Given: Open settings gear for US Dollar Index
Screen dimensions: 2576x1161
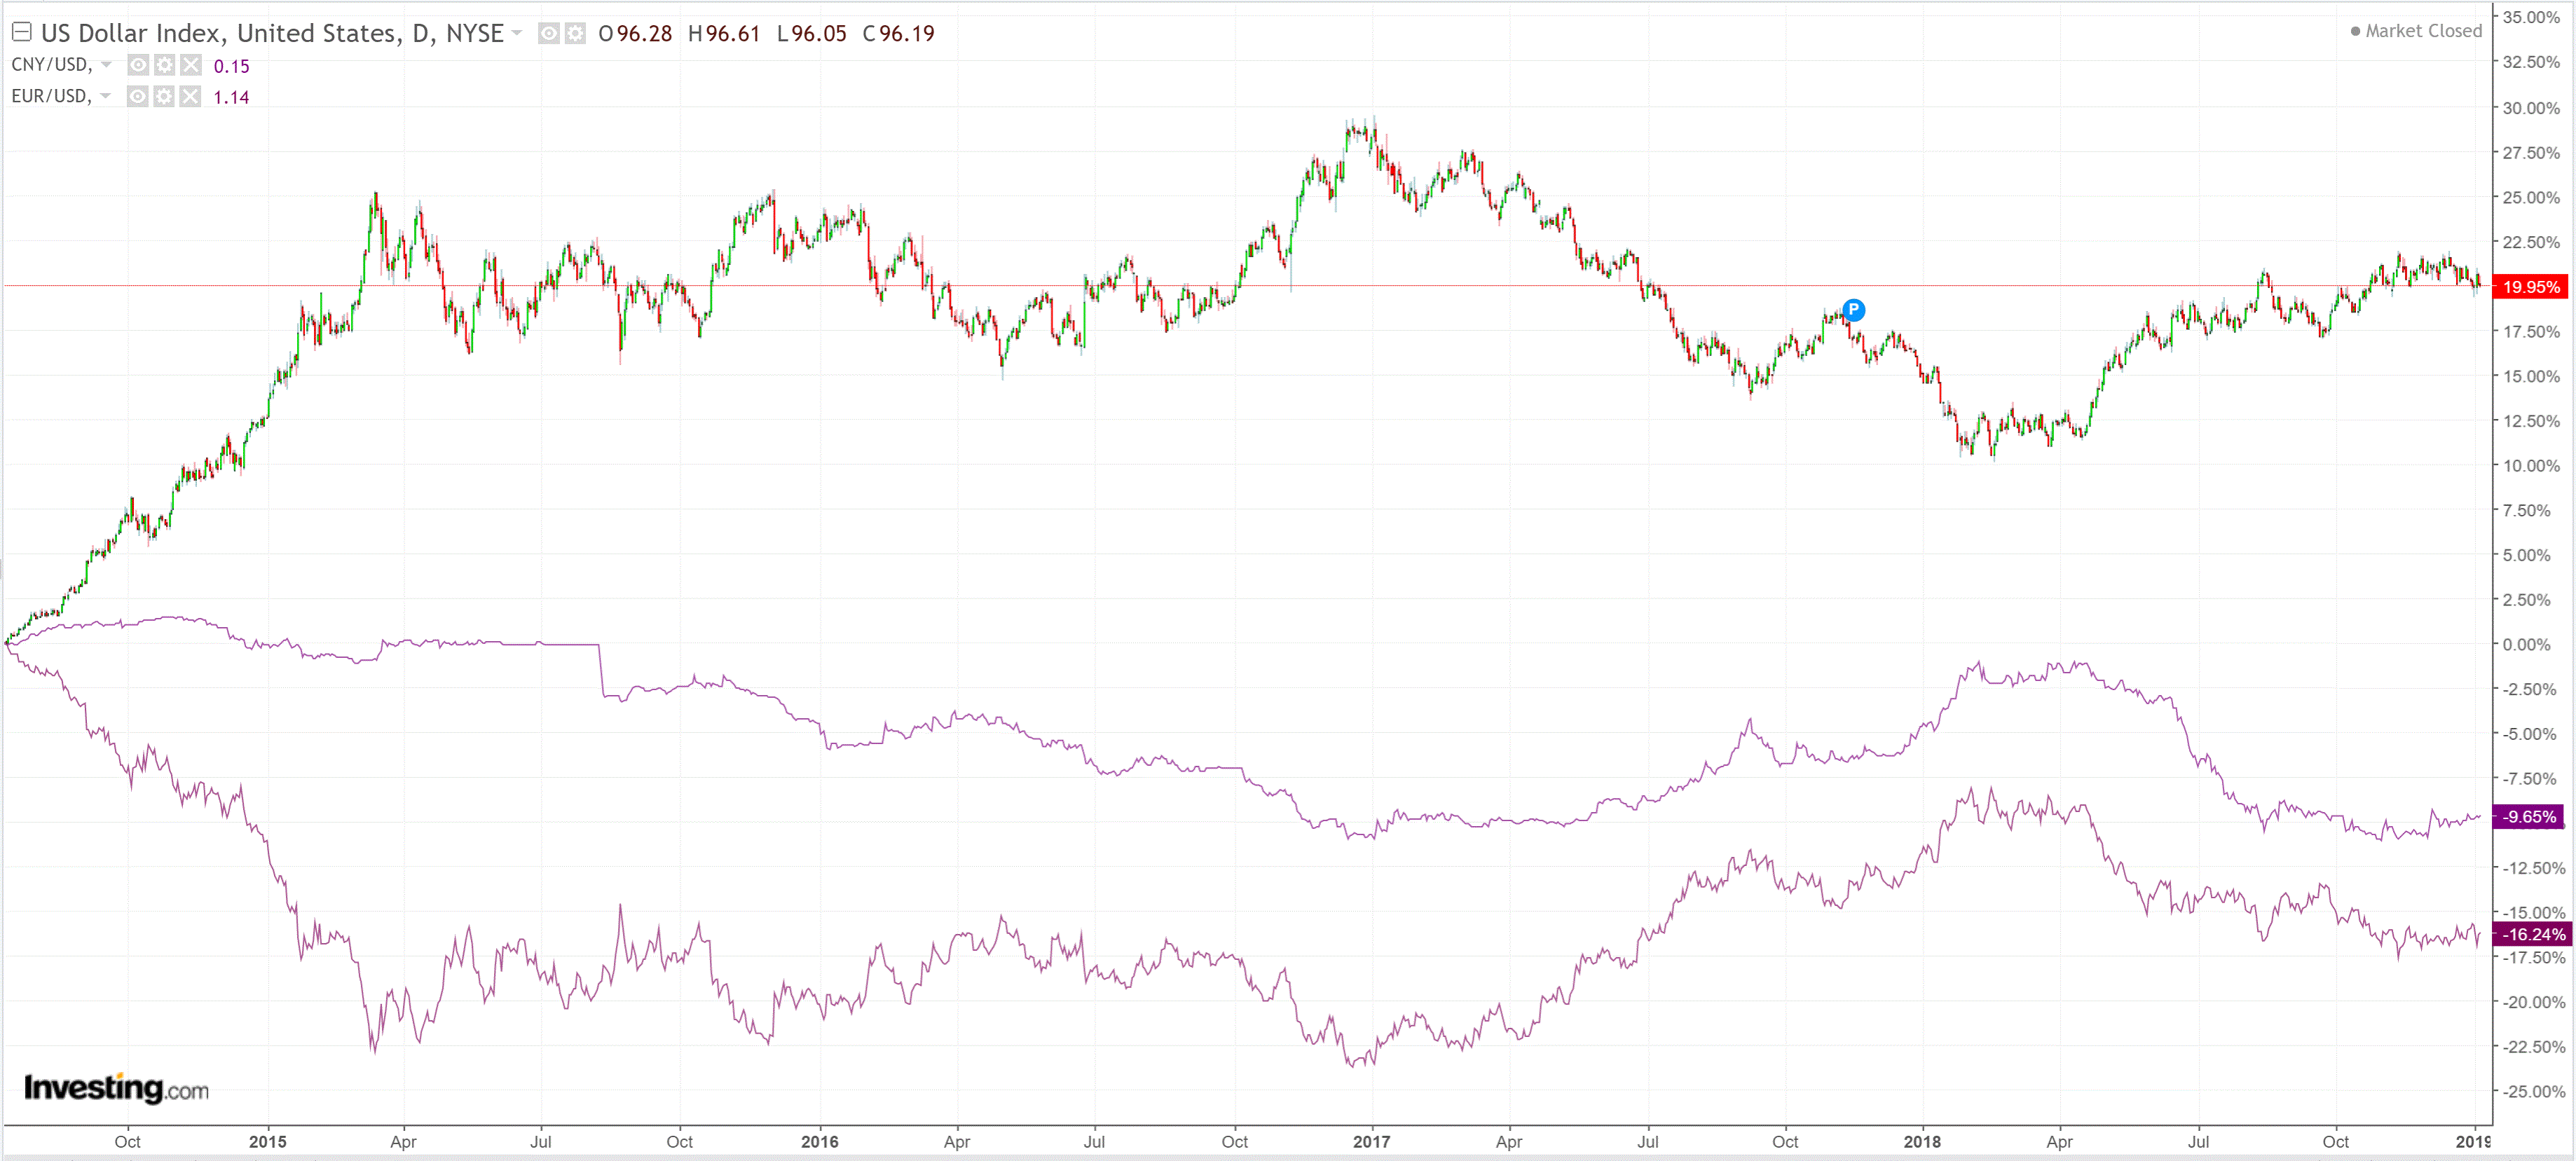Looking at the screenshot, I should (x=575, y=34).
